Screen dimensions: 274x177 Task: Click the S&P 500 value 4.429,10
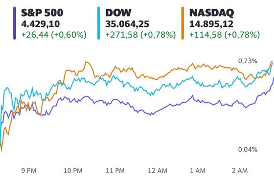(x=41, y=24)
